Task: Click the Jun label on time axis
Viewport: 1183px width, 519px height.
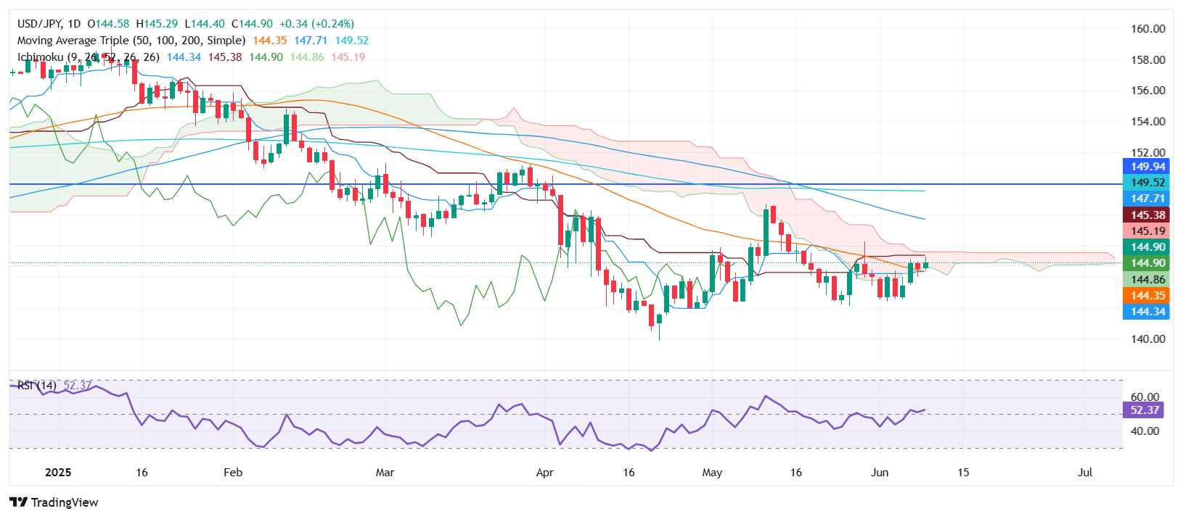Action: click(x=879, y=473)
